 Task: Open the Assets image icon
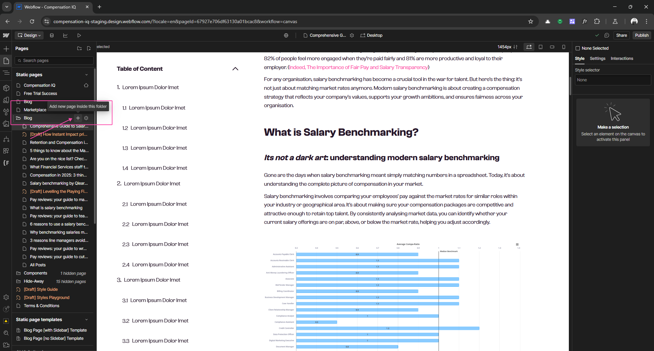pos(6,124)
